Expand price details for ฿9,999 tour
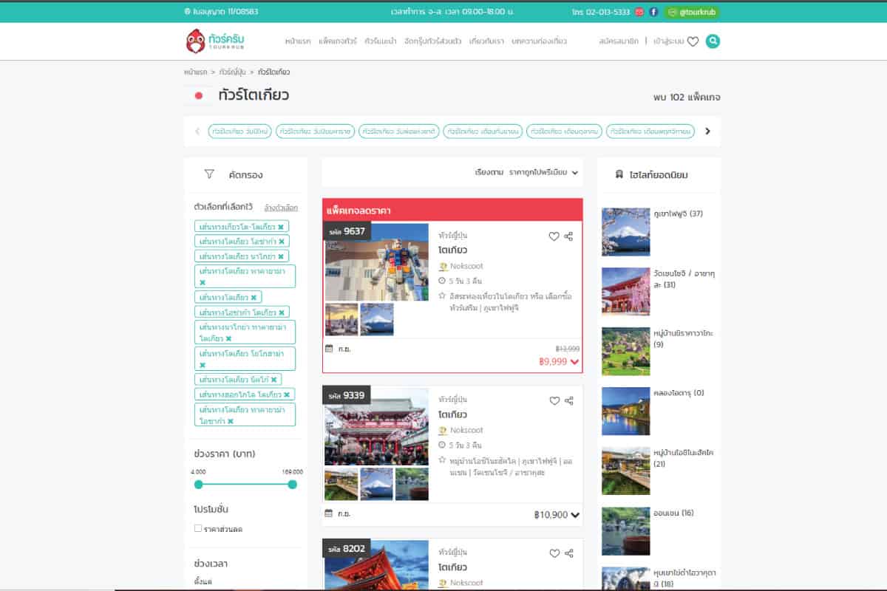The width and height of the screenshot is (887, 591). point(575,362)
